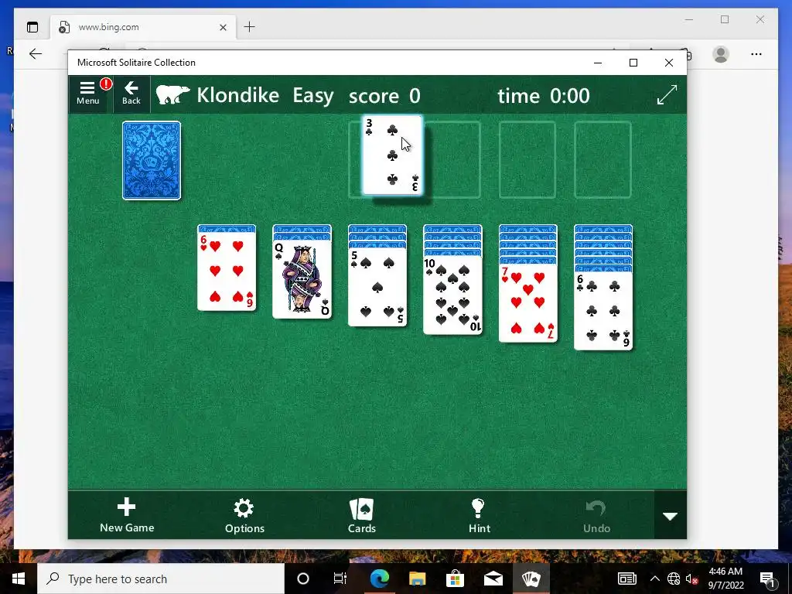Screen dimensions: 792x594
Task: Click the Solitaire taskbar icon
Action: 531,579
